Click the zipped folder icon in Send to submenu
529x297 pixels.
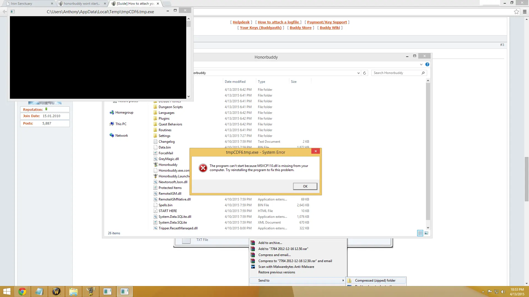coord(349,280)
